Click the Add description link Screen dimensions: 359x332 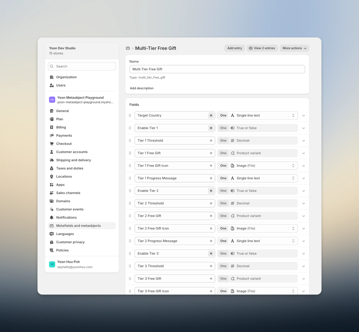pyautogui.click(x=142, y=88)
